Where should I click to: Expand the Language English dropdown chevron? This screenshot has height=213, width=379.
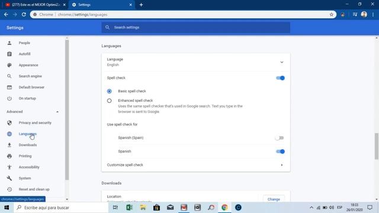[x=282, y=62]
